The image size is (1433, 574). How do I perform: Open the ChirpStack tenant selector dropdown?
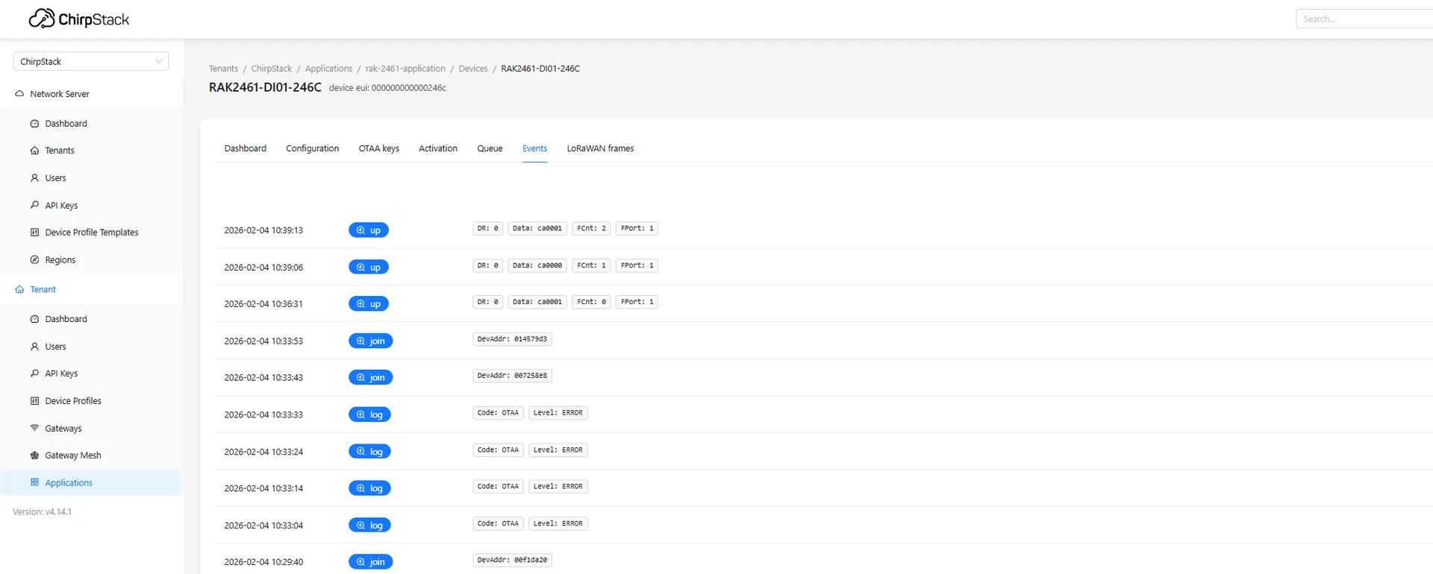pos(91,61)
